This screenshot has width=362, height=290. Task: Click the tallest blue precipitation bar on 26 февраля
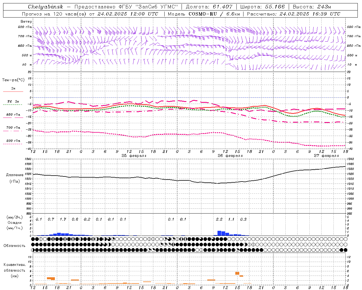tap(219, 233)
